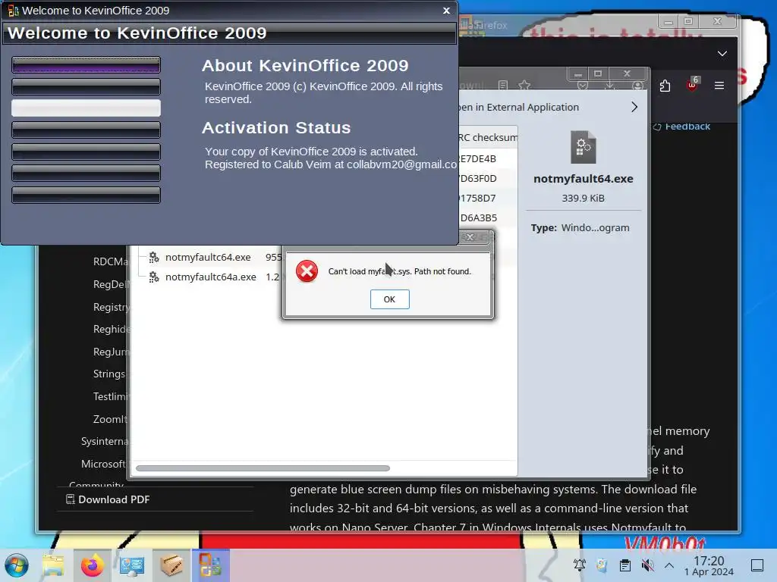777x582 pixels.
Task: Select notmyfaultc64a.exe in the archive list
Action: (211, 277)
